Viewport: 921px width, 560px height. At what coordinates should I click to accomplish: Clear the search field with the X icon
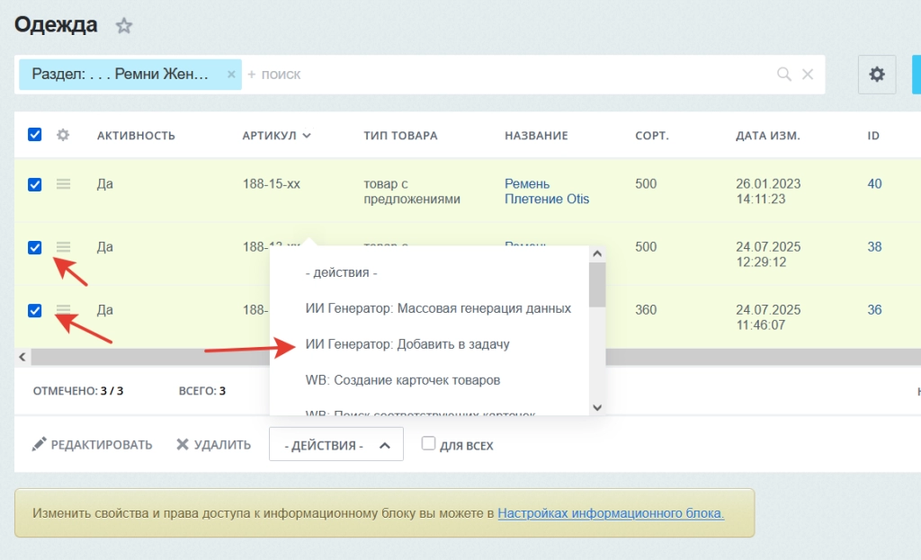pos(808,75)
